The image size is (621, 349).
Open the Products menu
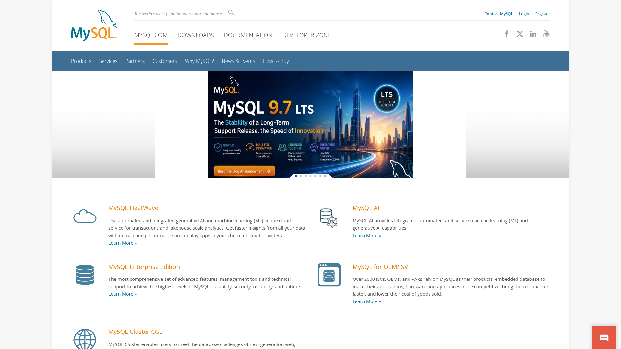(81, 61)
